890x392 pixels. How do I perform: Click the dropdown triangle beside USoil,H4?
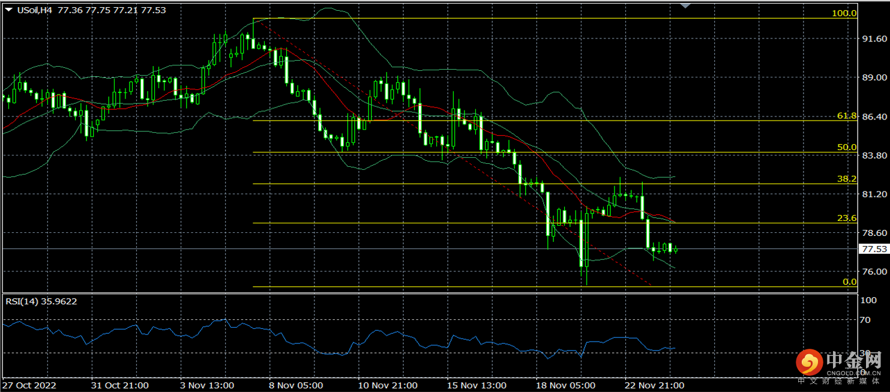click(8, 10)
